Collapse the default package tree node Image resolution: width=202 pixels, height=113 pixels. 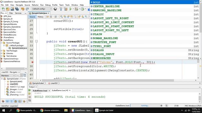click(4, 45)
